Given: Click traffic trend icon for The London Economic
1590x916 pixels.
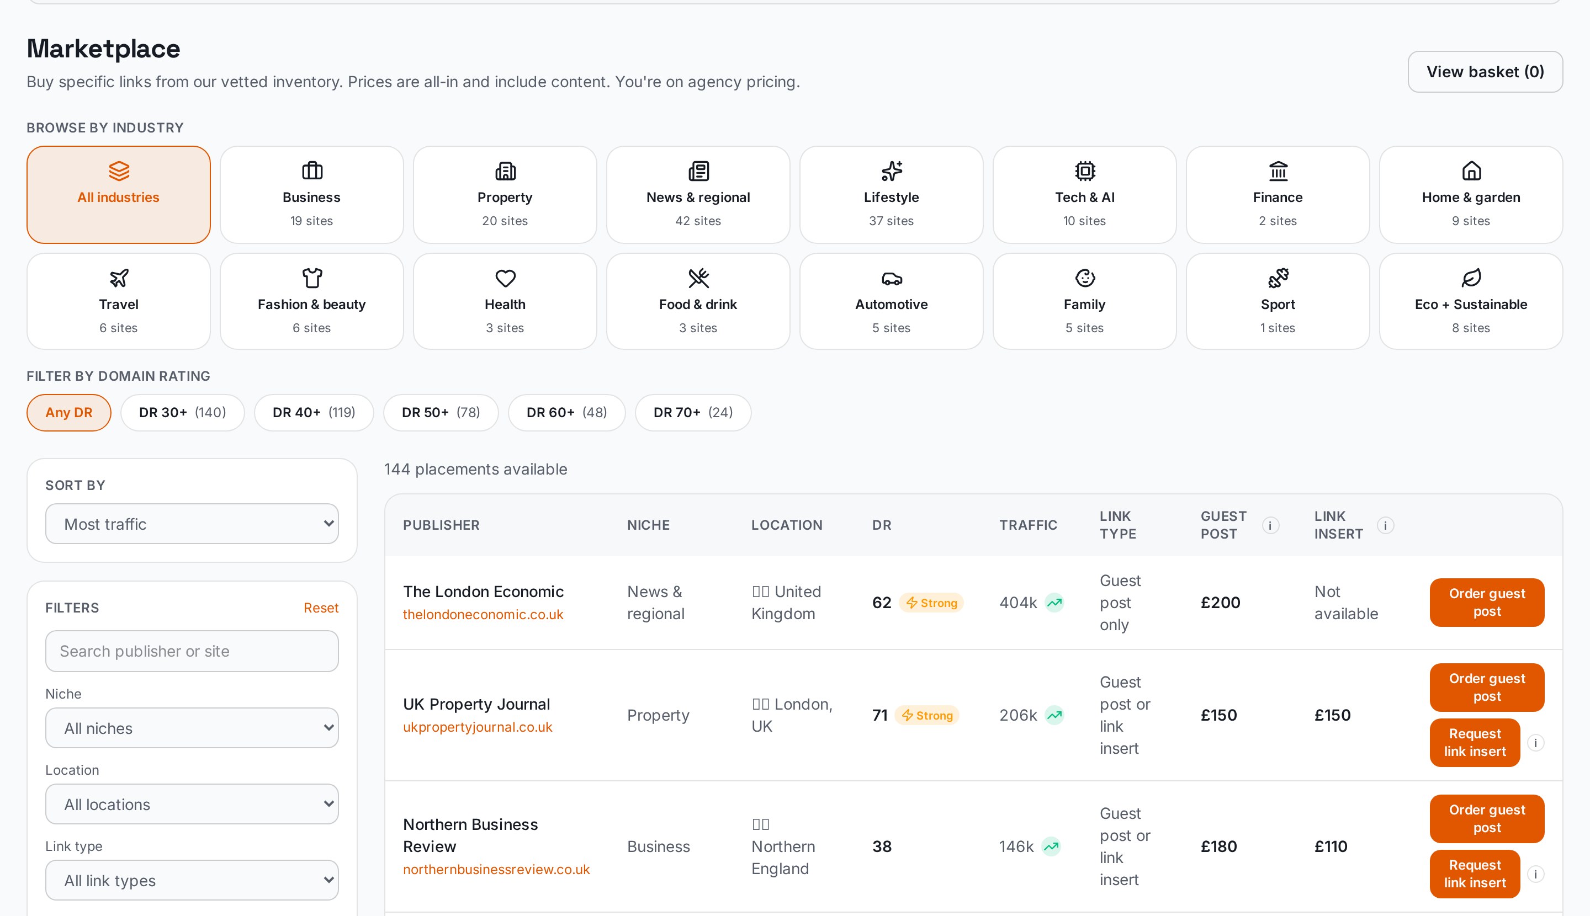Looking at the screenshot, I should click(1054, 603).
